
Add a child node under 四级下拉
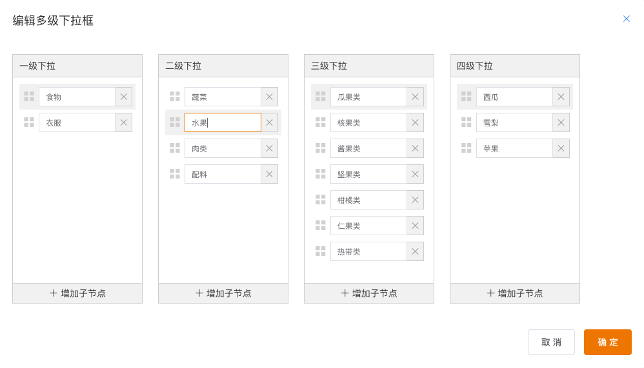pyautogui.click(x=515, y=293)
